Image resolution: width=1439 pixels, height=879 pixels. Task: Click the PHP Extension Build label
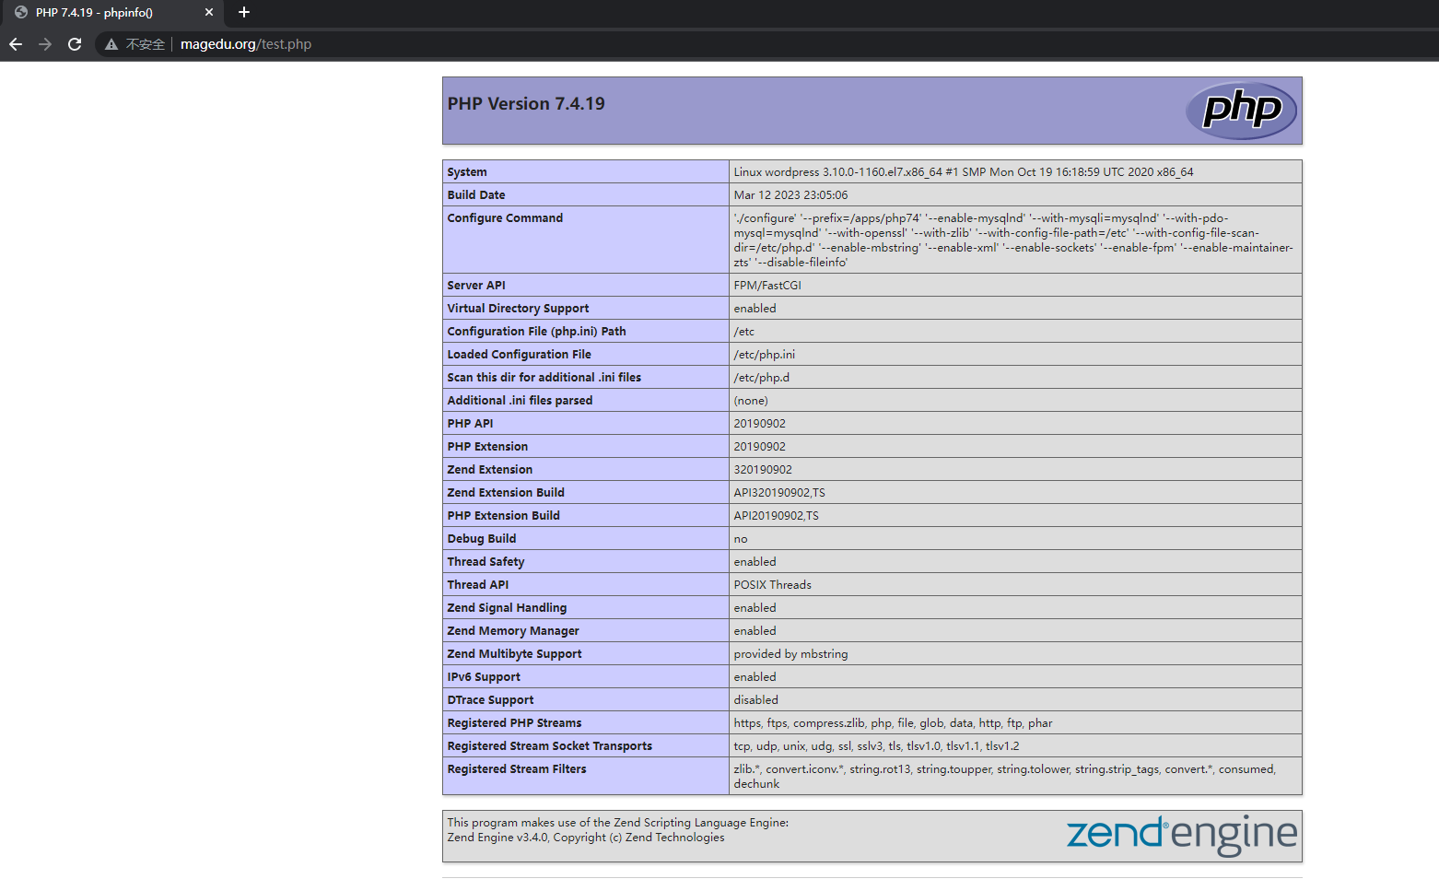click(504, 516)
